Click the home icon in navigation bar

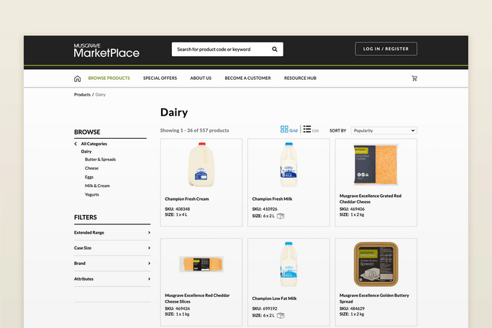pyautogui.click(x=77, y=78)
